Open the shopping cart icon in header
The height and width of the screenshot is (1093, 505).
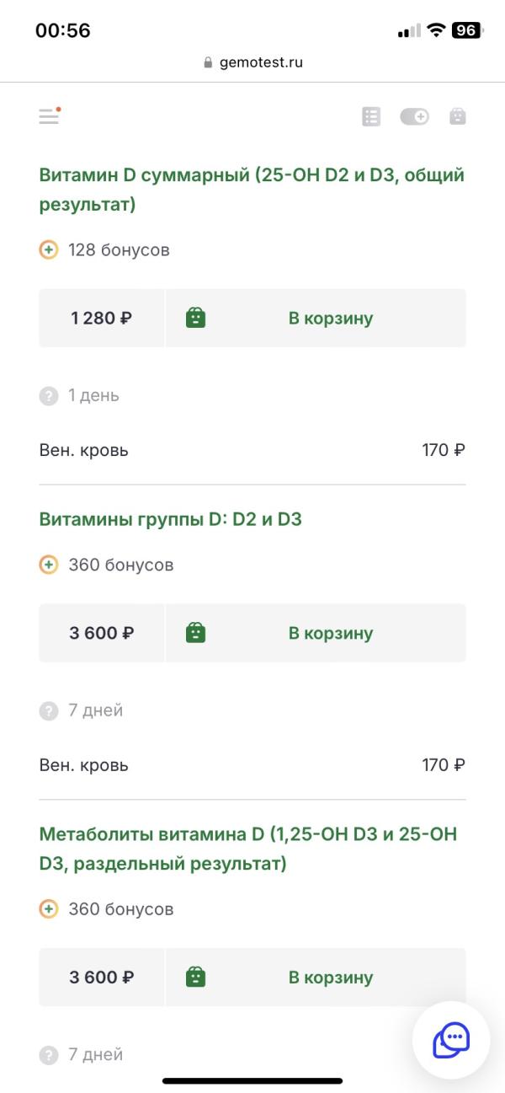(x=457, y=116)
